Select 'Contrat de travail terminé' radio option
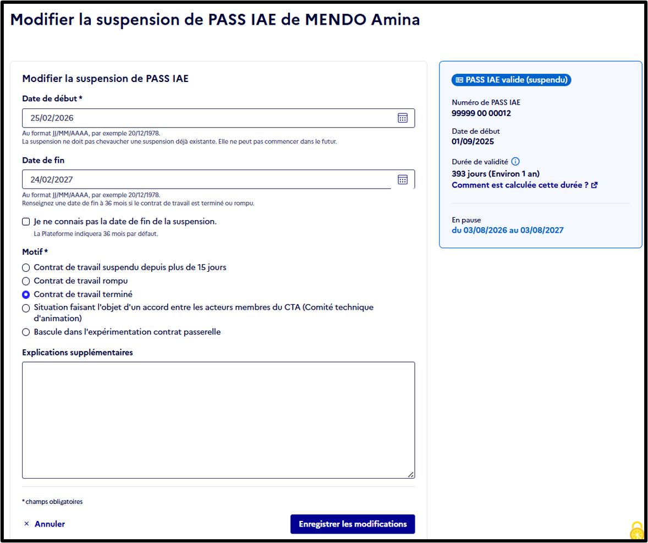The image size is (648, 543). [26, 295]
